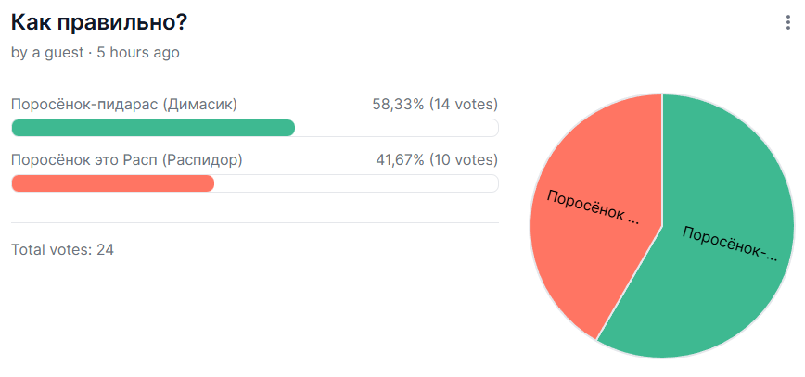
Task: Click the unfilled part of the green bar track
Action: pos(396,128)
